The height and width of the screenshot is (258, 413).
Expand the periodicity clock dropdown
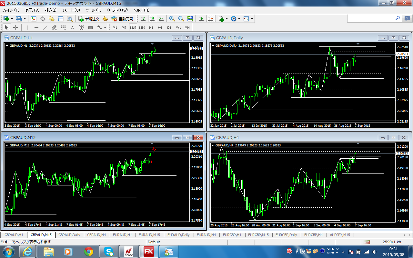[239, 19]
